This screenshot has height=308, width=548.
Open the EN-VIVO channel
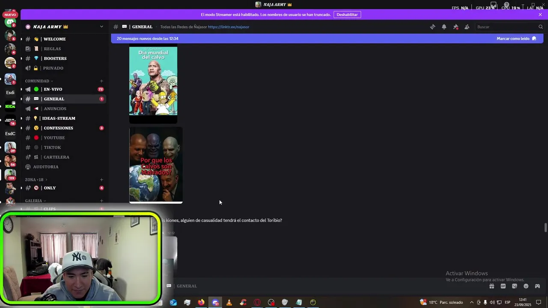click(x=64, y=89)
